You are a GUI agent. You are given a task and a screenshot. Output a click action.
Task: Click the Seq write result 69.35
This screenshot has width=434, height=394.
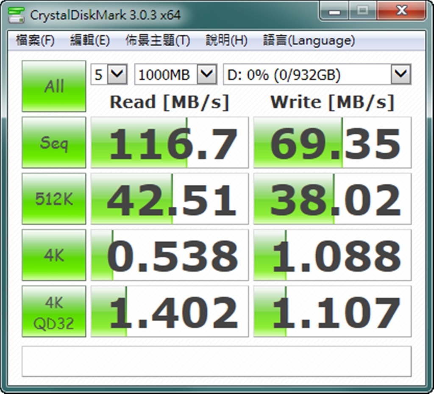(332, 142)
